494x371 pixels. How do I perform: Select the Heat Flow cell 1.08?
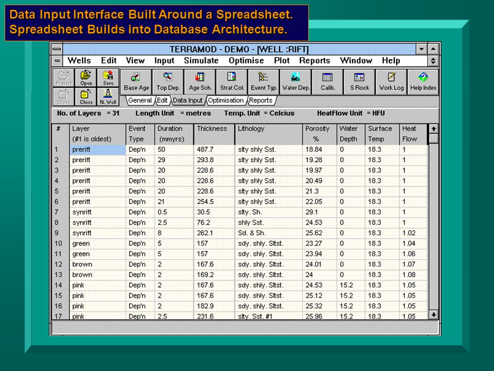pos(413,275)
